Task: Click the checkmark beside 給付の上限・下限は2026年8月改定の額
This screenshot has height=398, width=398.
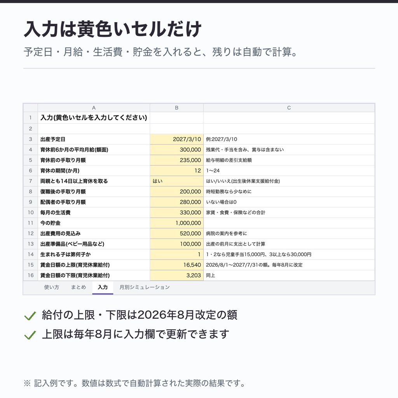Action: 30,316
